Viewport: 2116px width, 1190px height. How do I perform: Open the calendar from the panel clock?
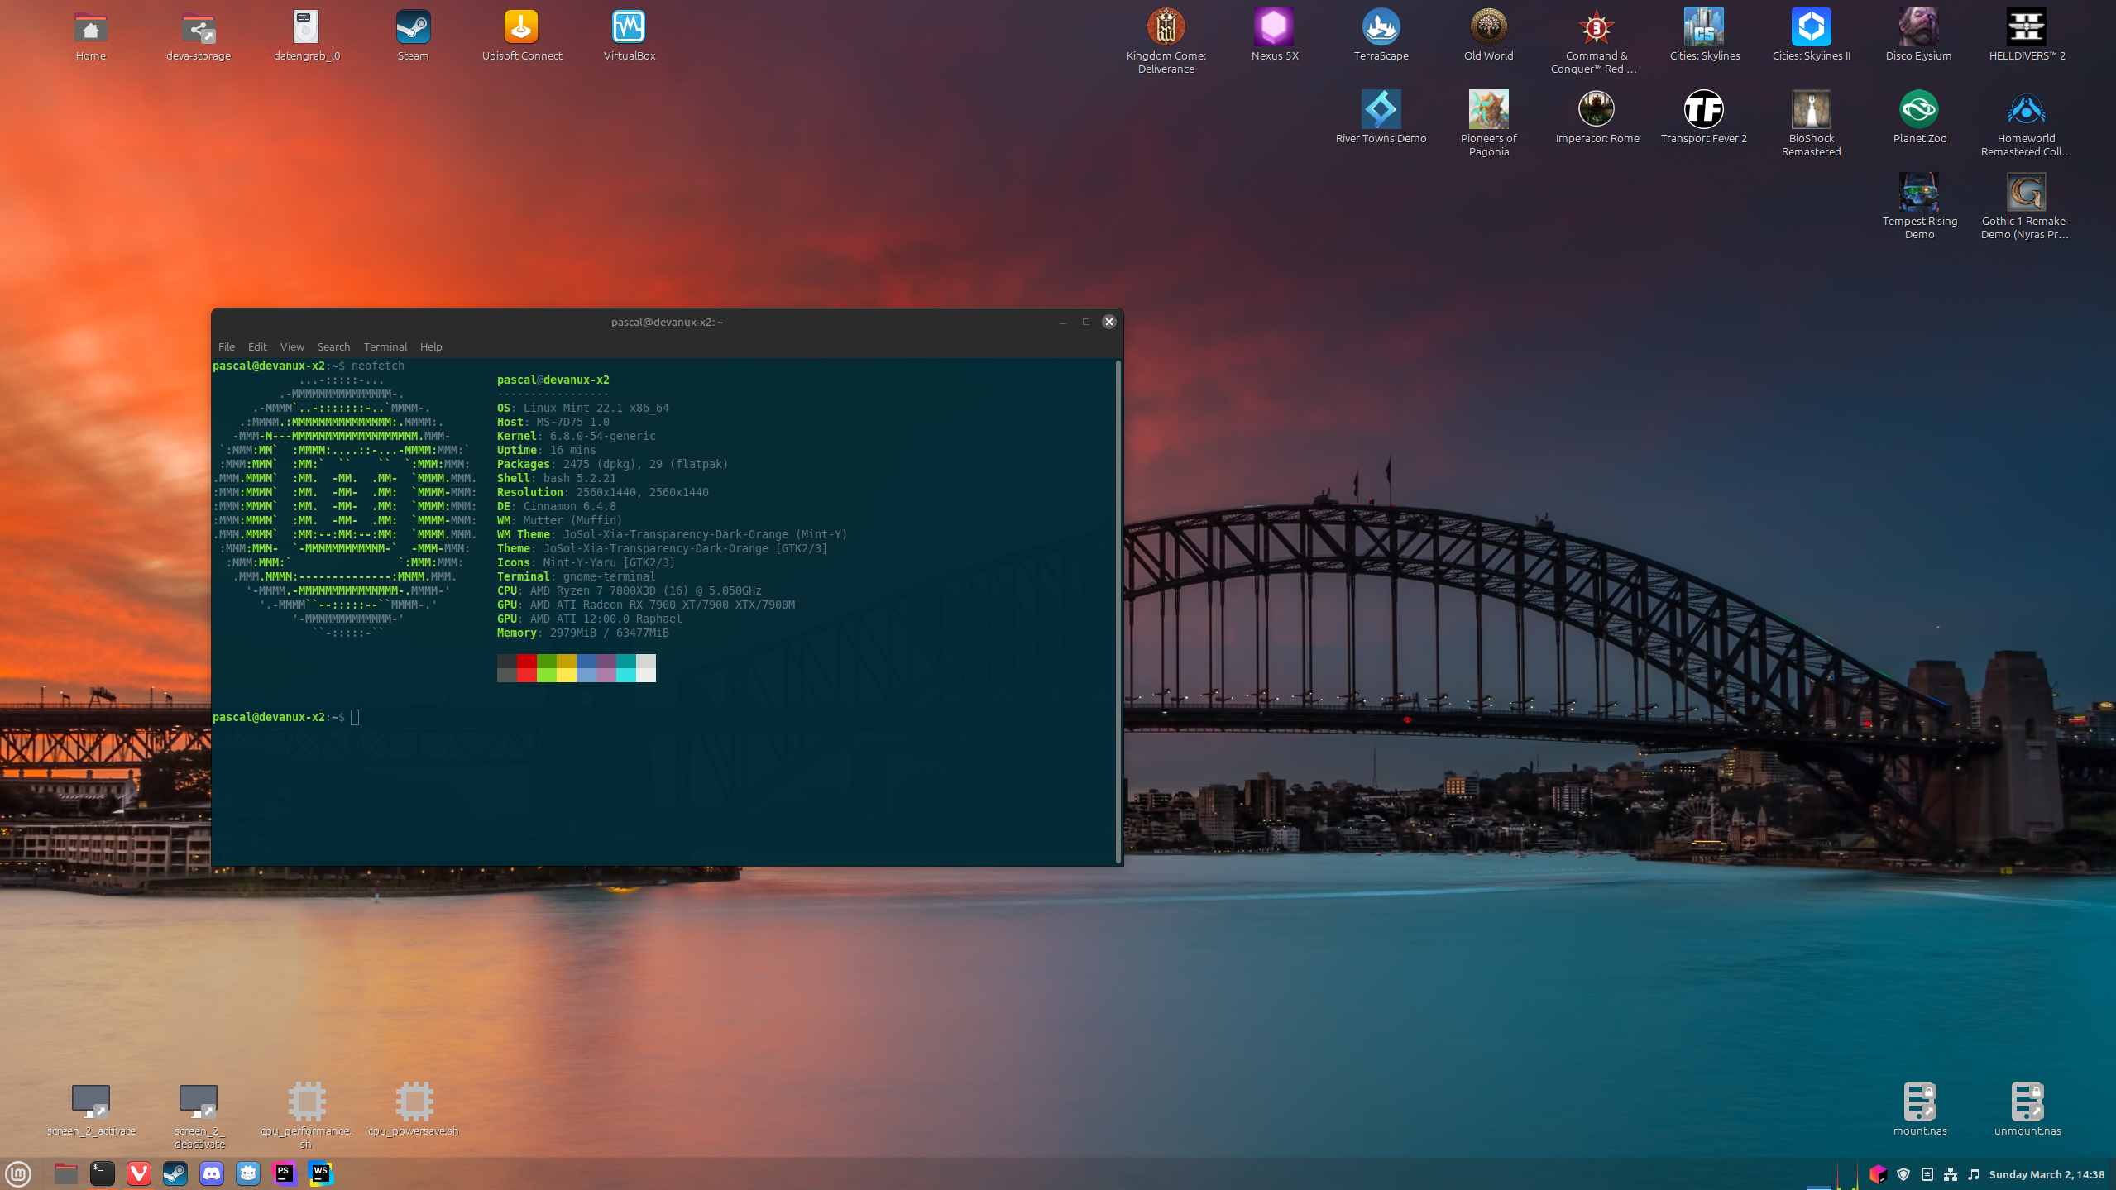(x=2047, y=1174)
